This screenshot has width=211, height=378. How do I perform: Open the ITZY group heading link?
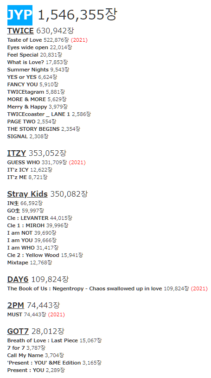[17, 153]
